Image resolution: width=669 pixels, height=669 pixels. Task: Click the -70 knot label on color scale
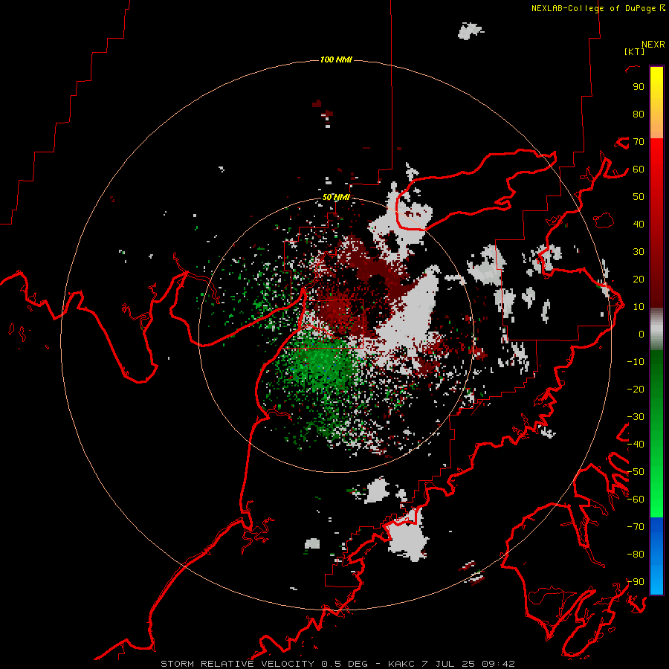[x=636, y=527]
